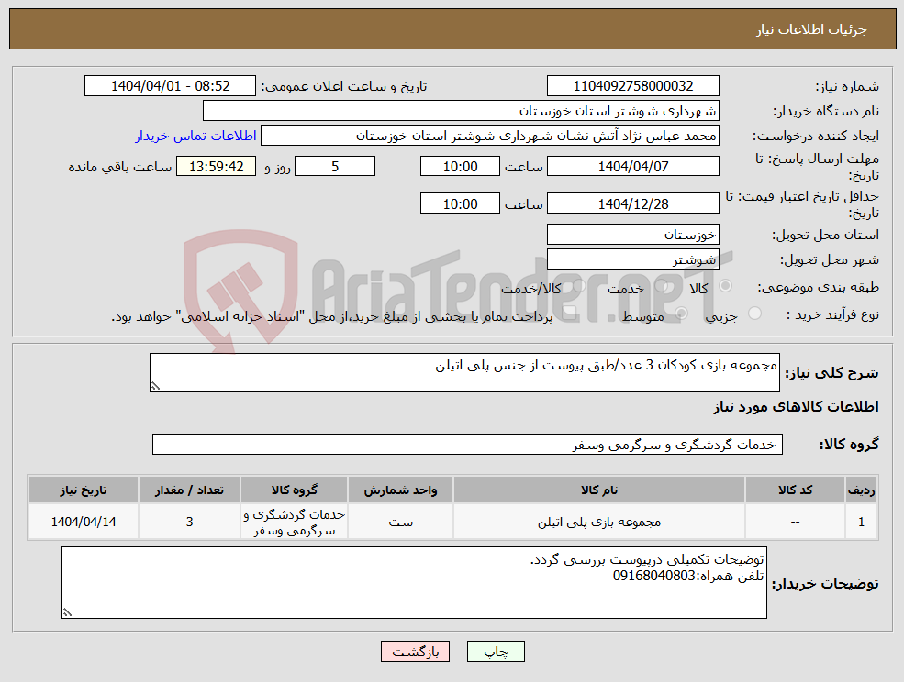
Task: Click the تاریخ نیاز column header
Action: [x=84, y=490]
